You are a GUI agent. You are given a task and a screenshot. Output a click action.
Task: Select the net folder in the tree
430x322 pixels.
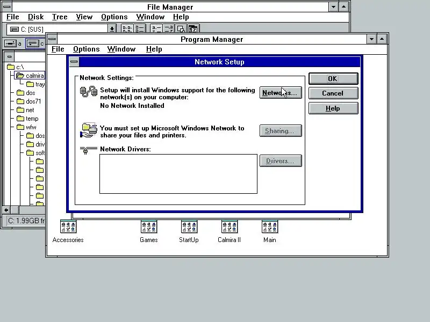tap(25, 110)
